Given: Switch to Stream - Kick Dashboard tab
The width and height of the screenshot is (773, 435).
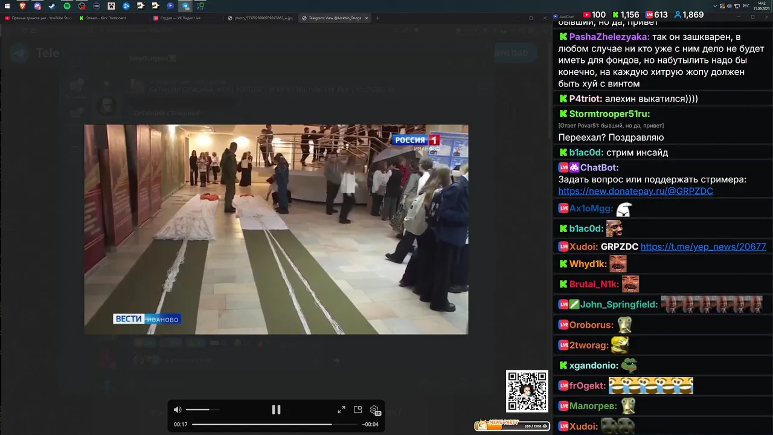Looking at the screenshot, I should 112,18.
